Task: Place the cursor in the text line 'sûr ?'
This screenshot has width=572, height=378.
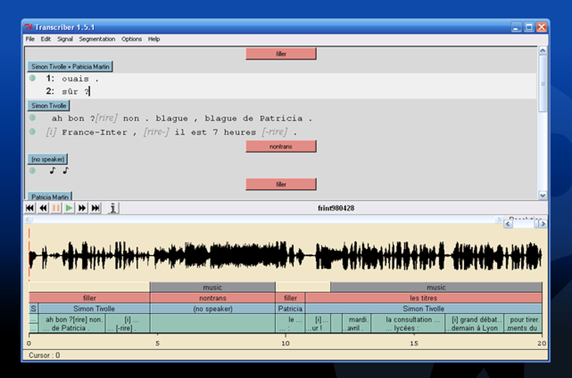Action: coord(75,91)
